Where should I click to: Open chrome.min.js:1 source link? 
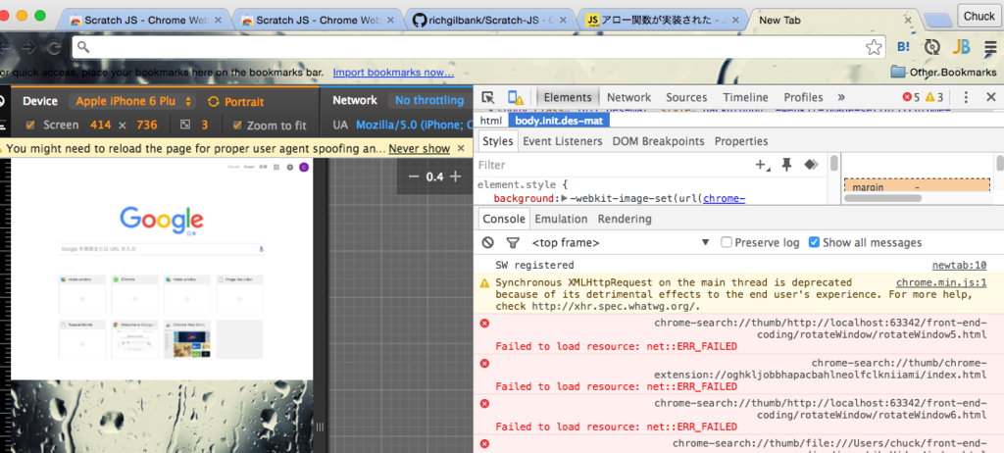(x=940, y=282)
